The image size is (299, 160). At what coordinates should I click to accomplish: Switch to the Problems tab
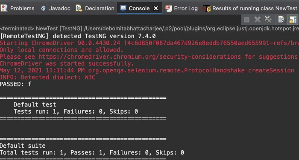[22, 9]
